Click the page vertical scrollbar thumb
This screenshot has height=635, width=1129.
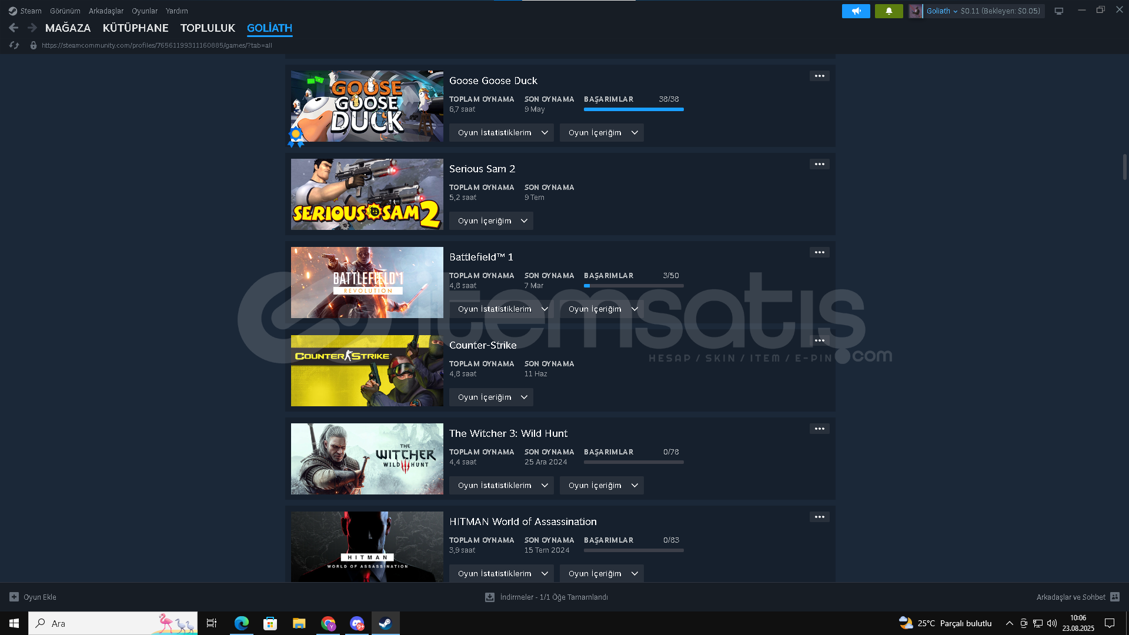click(1124, 168)
